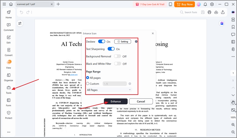Open Deskew Setting button

[x=123, y=41]
